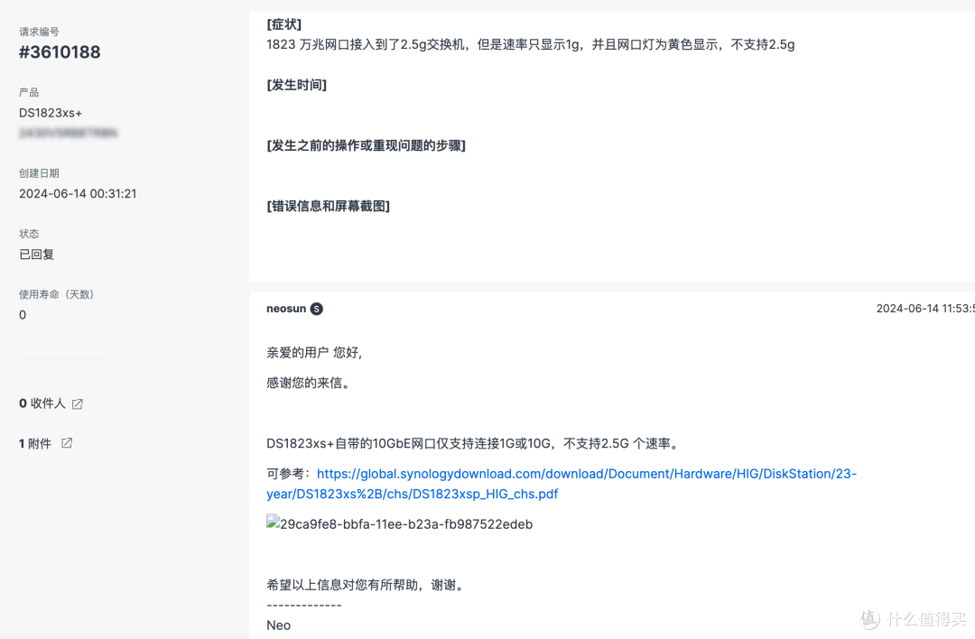
Task: Click the 使用寿命（天数）value 0
Action: click(22, 314)
